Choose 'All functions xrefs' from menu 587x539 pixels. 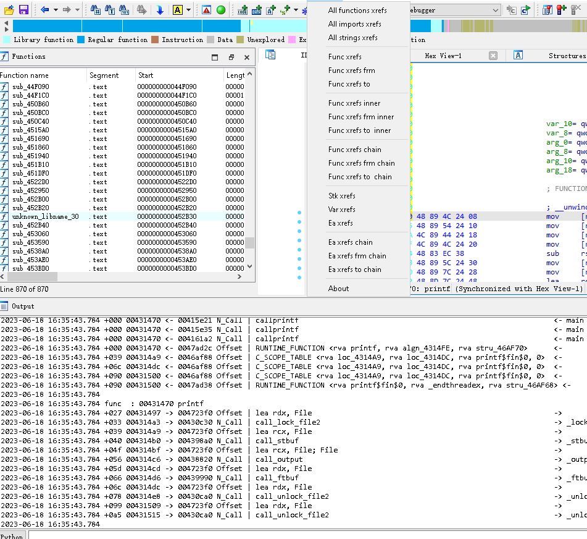coord(357,11)
